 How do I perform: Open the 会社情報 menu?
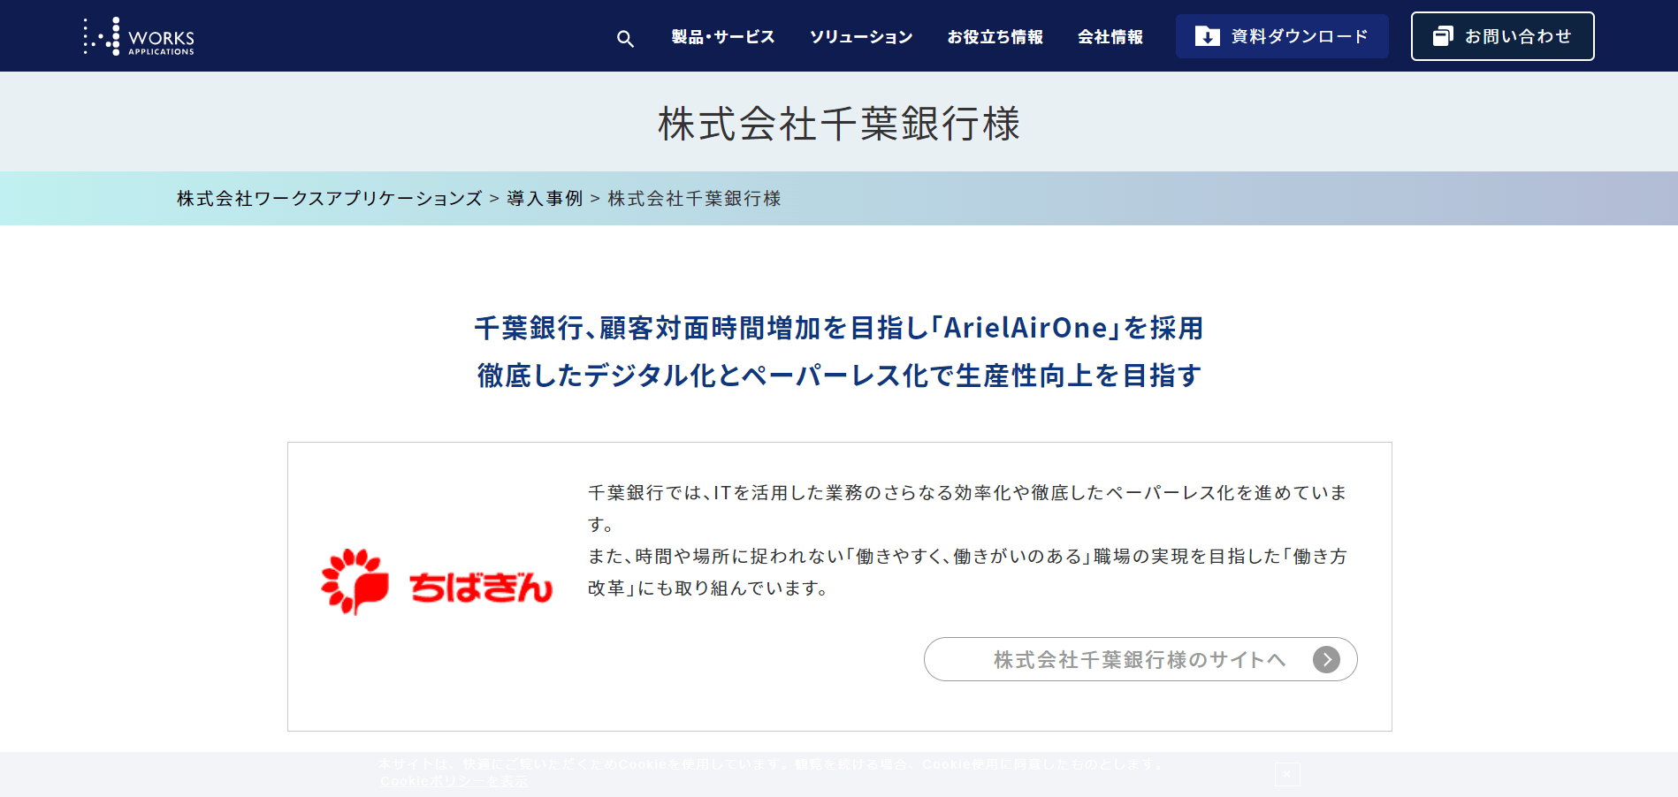coord(1110,37)
